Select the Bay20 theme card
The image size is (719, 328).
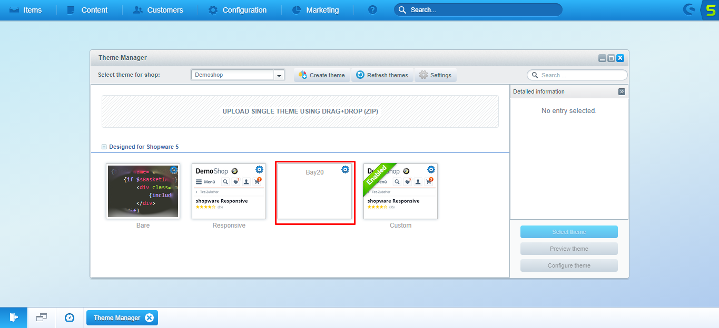pos(314,191)
